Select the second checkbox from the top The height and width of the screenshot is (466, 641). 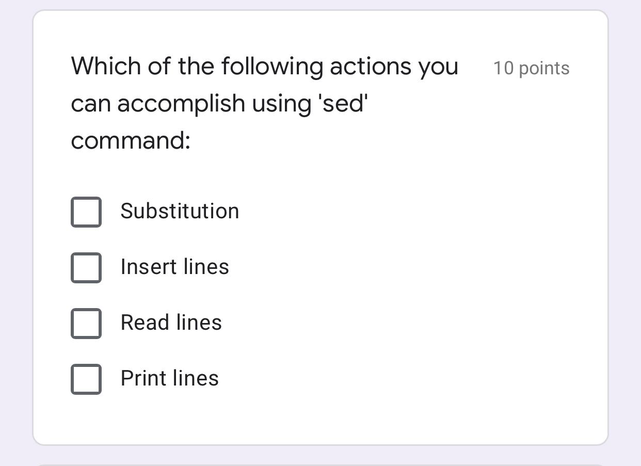pyautogui.click(x=86, y=267)
